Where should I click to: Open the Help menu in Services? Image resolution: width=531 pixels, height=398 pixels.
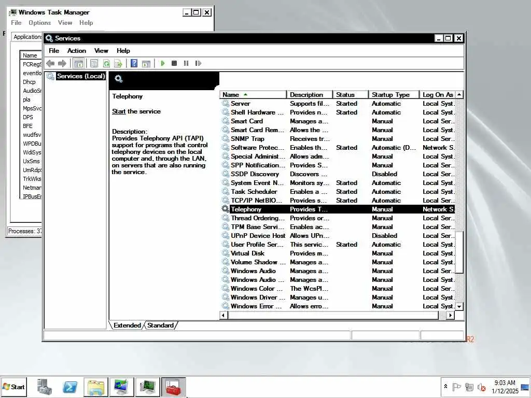[x=123, y=51]
